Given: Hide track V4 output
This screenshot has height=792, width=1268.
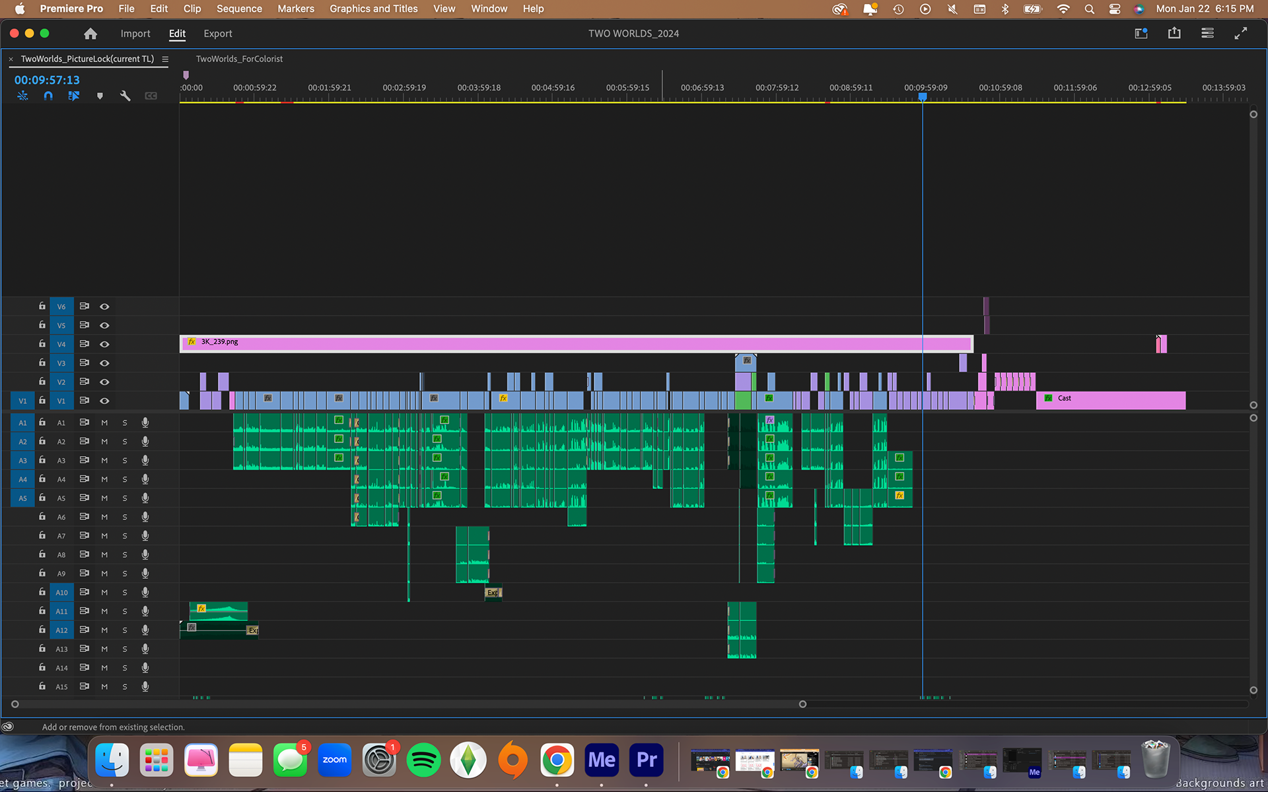Looking at the screenshot, I should click(104, 344).
